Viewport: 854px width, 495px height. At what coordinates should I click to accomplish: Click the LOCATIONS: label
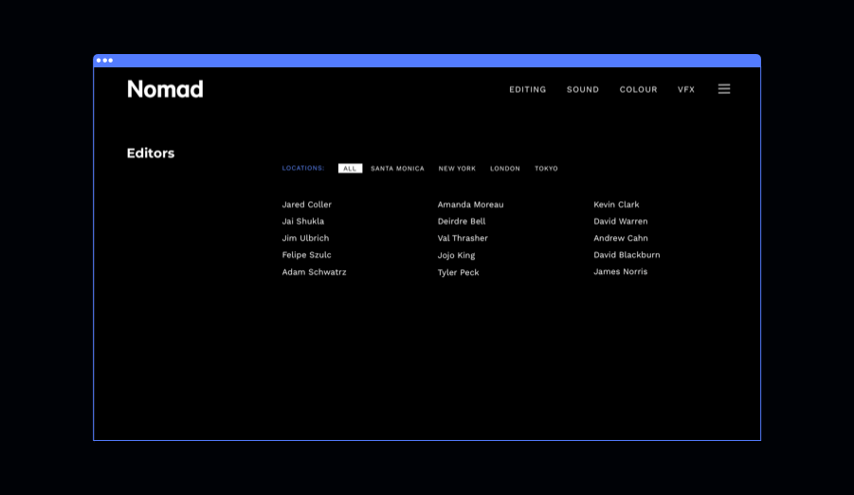coord(303,168)
